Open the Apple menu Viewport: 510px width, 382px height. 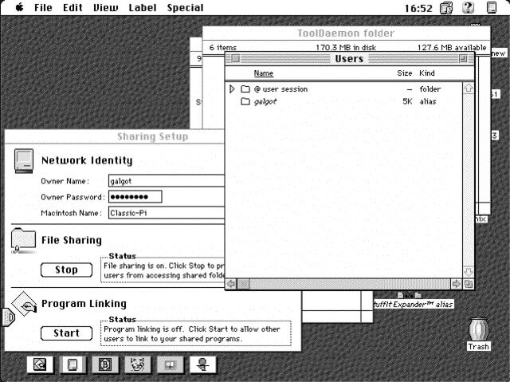pos(19,8)
